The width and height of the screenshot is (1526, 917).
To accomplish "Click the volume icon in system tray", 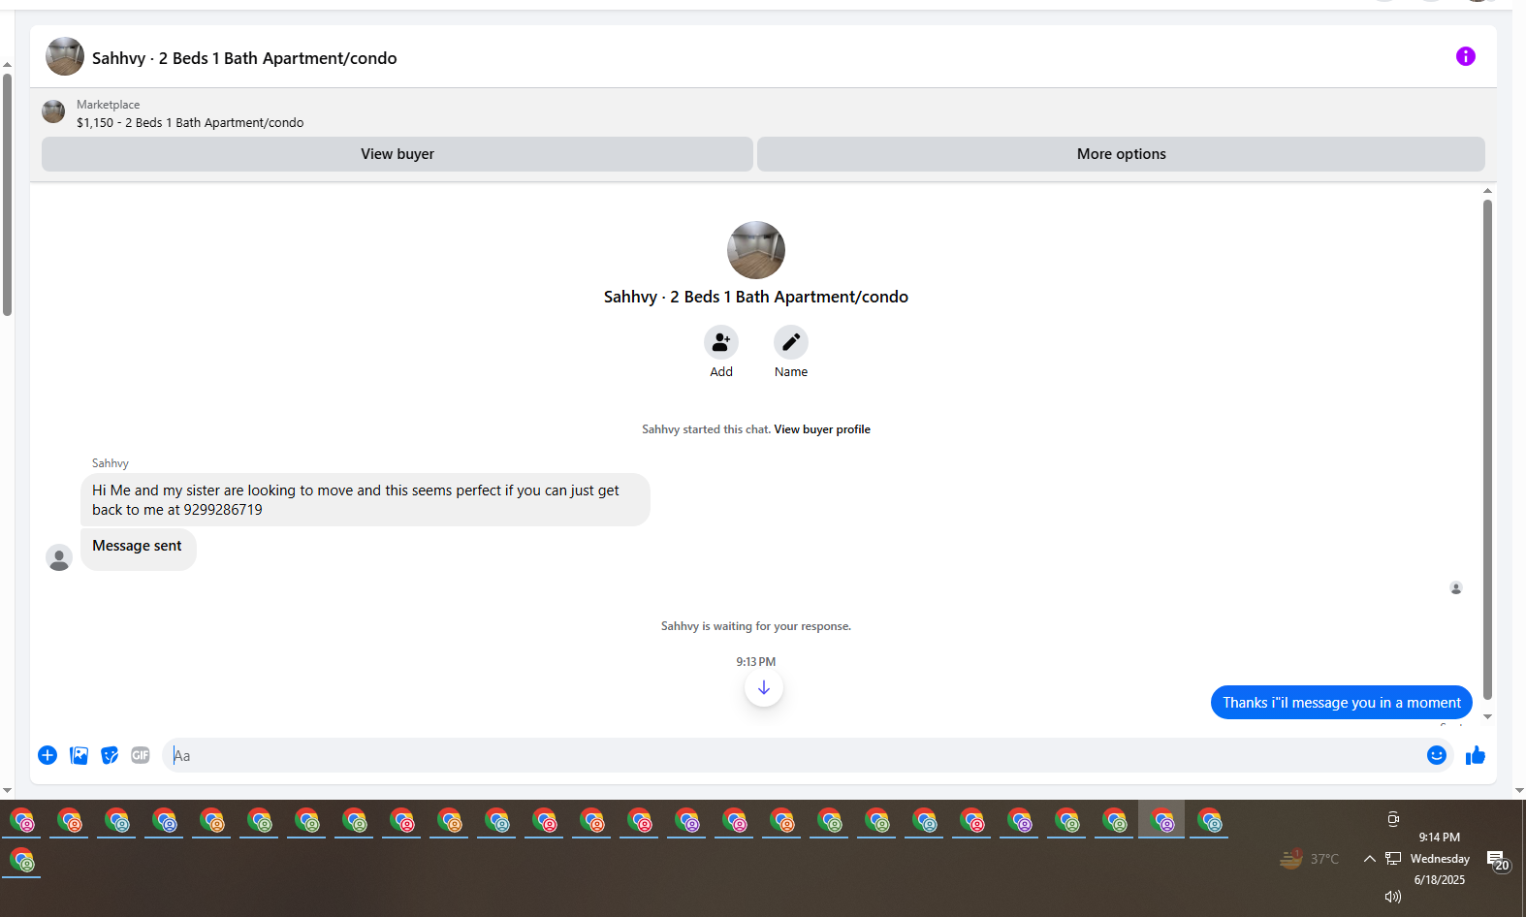I will point(1393,897).
